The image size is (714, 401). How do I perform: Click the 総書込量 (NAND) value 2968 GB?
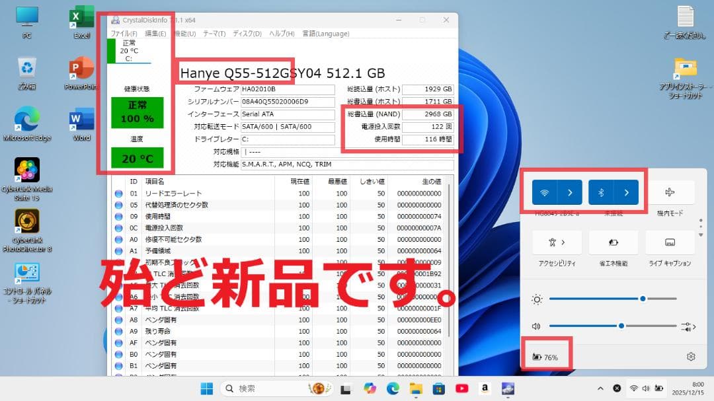[x=428, y=114]
